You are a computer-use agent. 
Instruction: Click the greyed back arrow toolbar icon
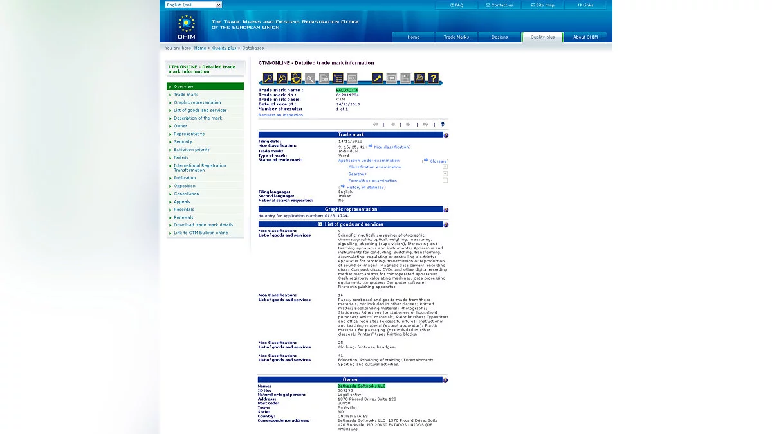point(391,78)
